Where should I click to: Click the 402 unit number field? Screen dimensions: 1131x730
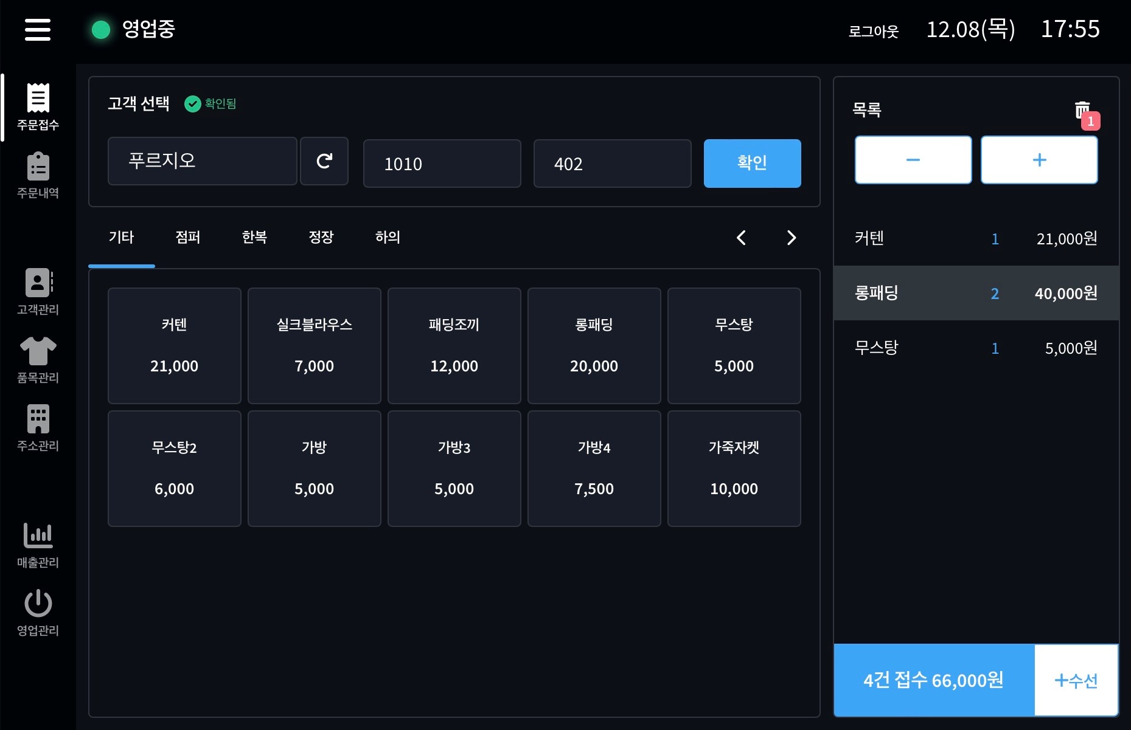613,164
